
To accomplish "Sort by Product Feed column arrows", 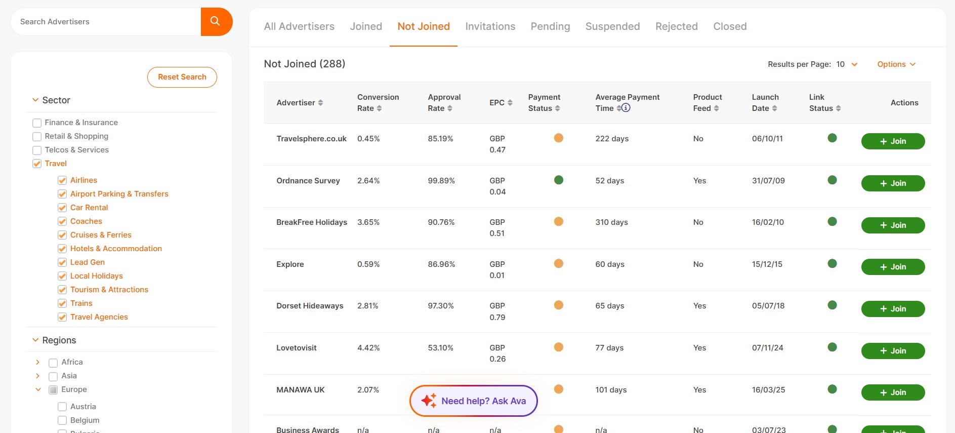I will point(716,108).
